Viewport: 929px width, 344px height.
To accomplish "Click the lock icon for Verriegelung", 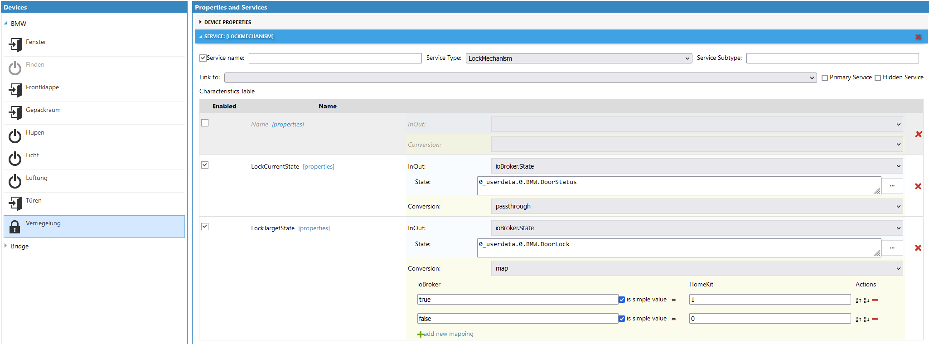I will pyautogui.click(x=15, y=227).
